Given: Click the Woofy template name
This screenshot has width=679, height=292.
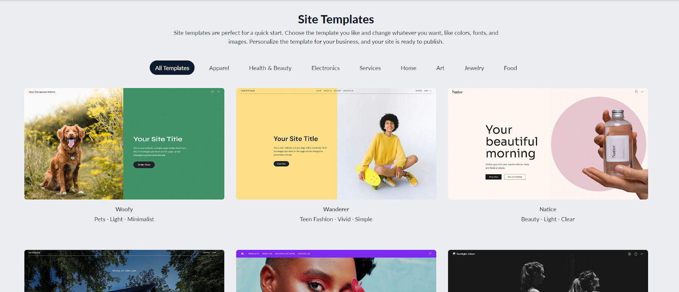Looking at the screenshot, I should [124, 209].
